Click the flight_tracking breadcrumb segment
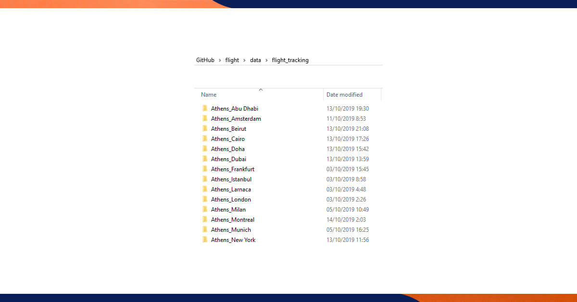Viewport: 577px width, 302px height. (290, 60)
